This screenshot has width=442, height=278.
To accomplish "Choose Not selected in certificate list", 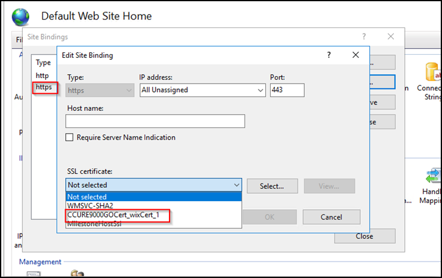I will coord(87,197).
